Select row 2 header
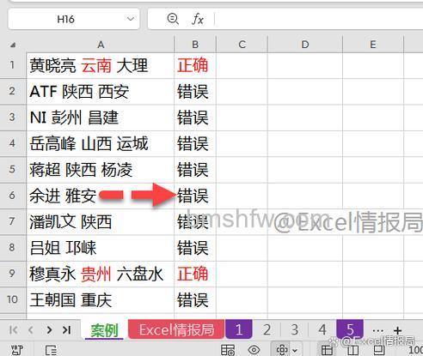This screenshot has height=356, width=423. 13,92
